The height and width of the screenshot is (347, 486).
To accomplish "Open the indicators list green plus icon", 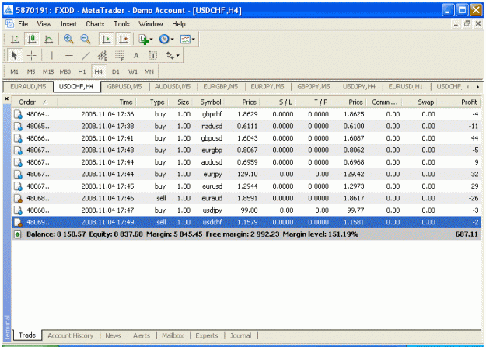I will point(145,40).
